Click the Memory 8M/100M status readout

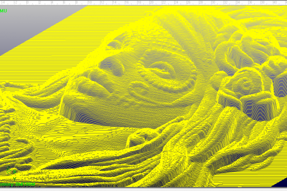click(18, 184)
